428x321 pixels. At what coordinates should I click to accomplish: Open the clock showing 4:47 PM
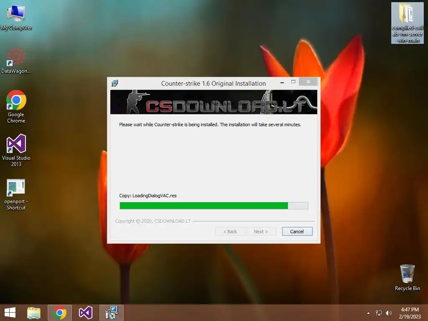coord(410,313)
